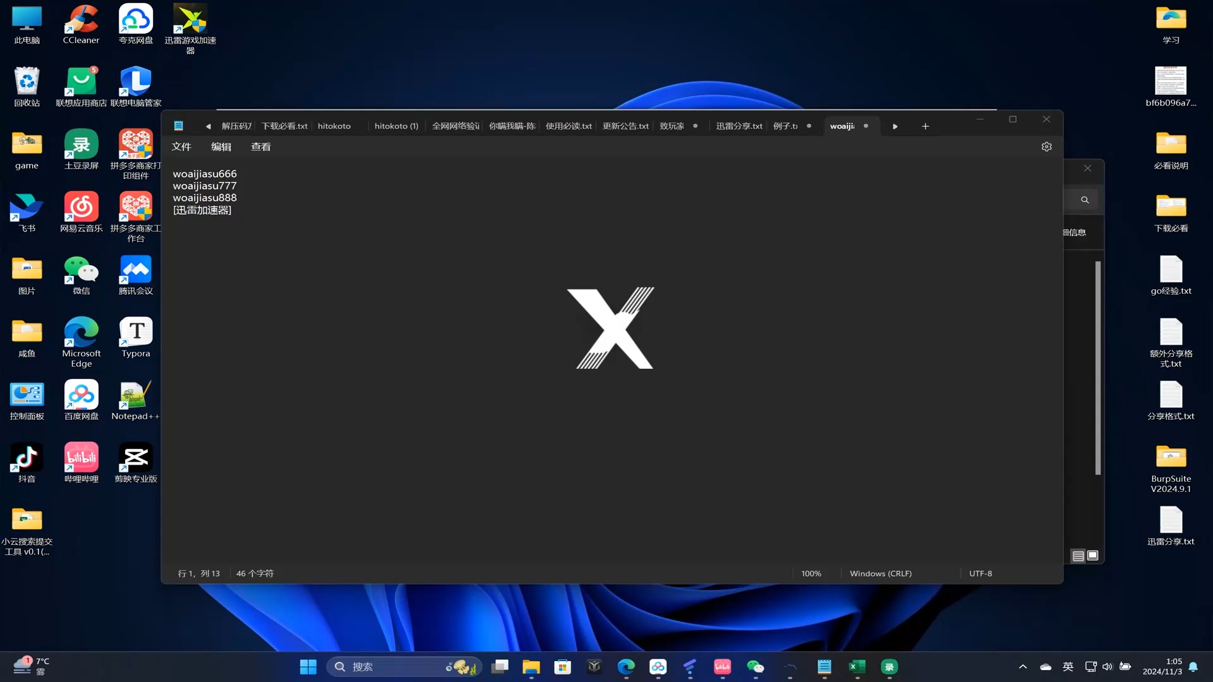Screen dimensions: 1213x682
Task: Select 迅雷游戏加速器 desktop shortcut
Action: [x=190, y=29]
